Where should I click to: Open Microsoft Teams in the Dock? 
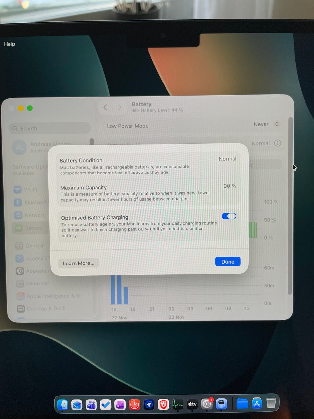tap(91, 405)
